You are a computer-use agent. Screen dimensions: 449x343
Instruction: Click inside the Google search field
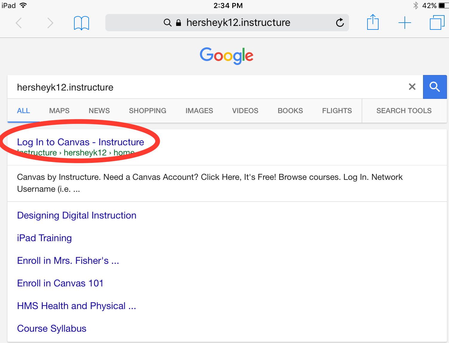point(209,87)
